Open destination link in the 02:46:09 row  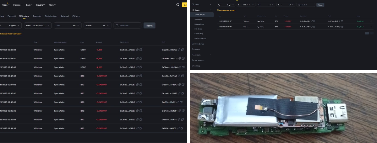click(137, 102)
